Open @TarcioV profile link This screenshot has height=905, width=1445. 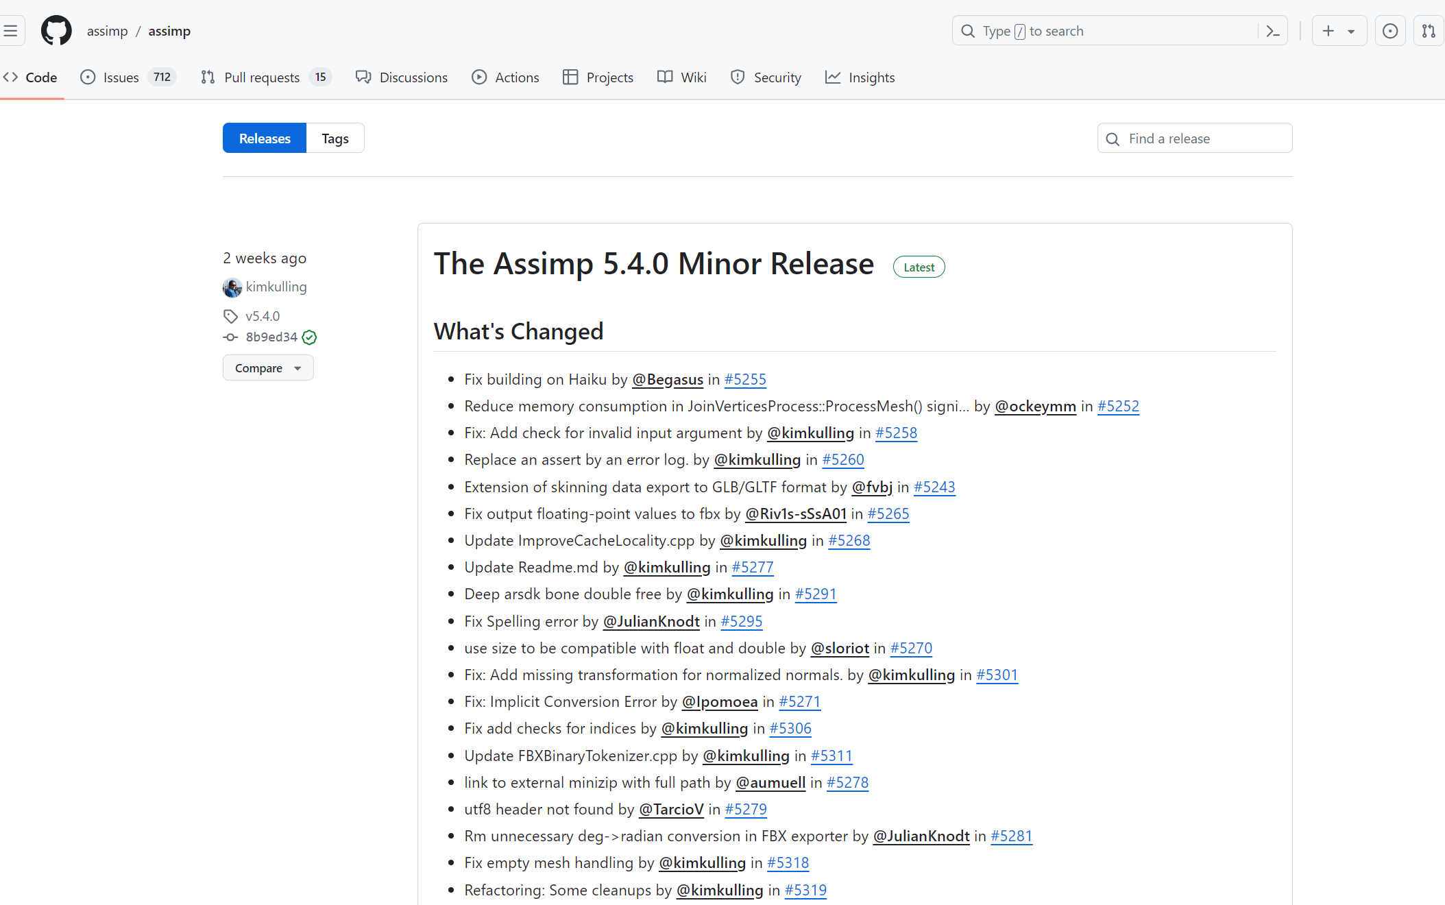671,809
